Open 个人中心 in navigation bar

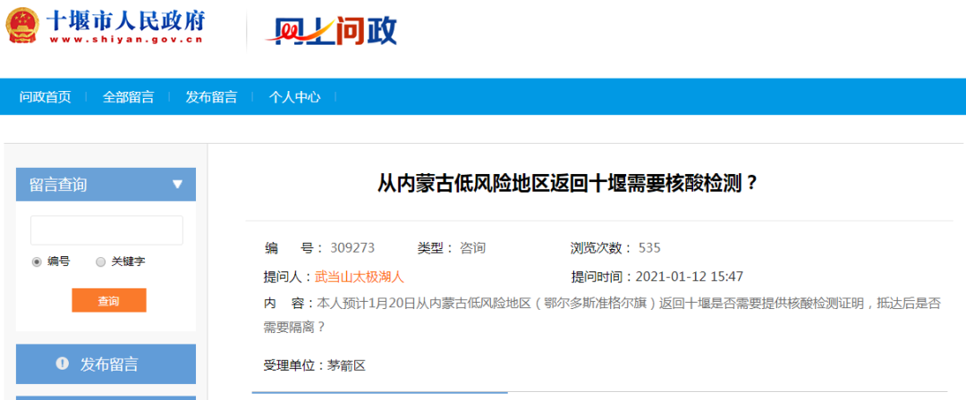[294, 97]
